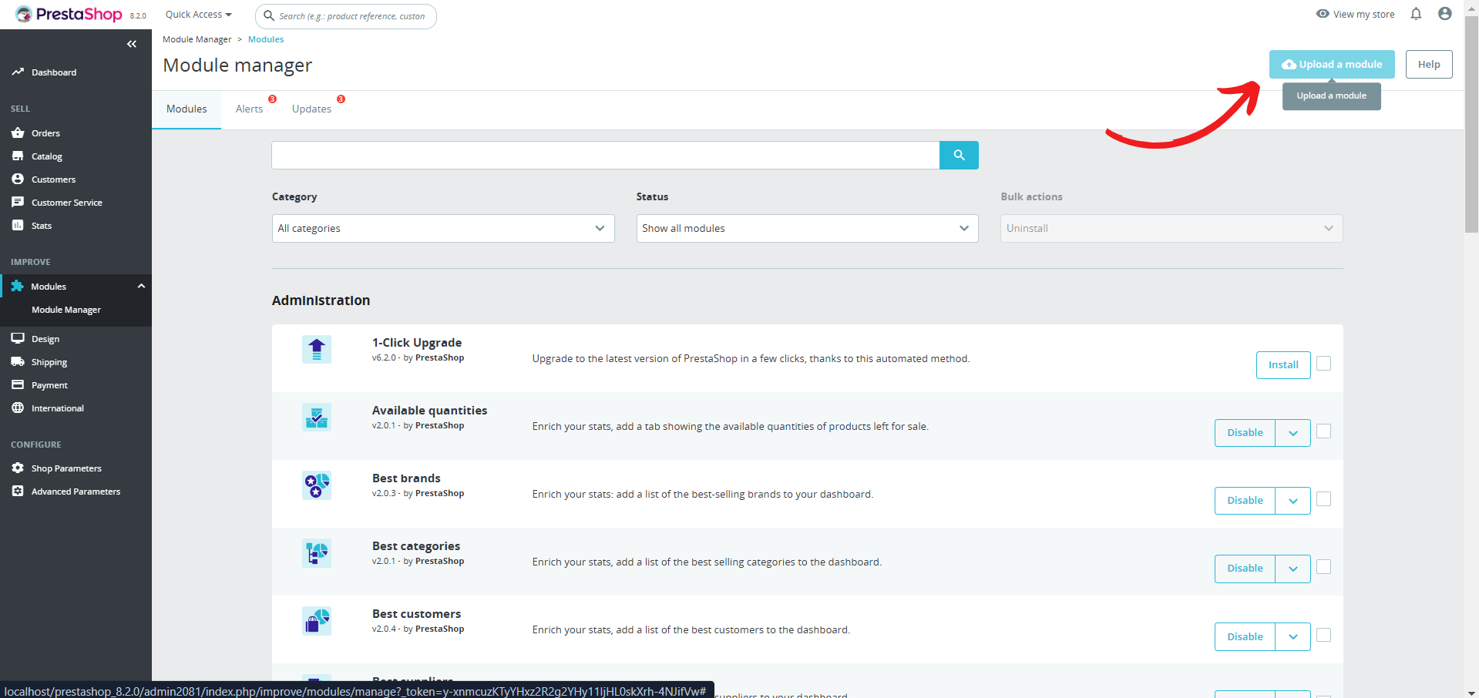Open the Customers section icon
The image size is (1479, 698).
click(17, 179)
